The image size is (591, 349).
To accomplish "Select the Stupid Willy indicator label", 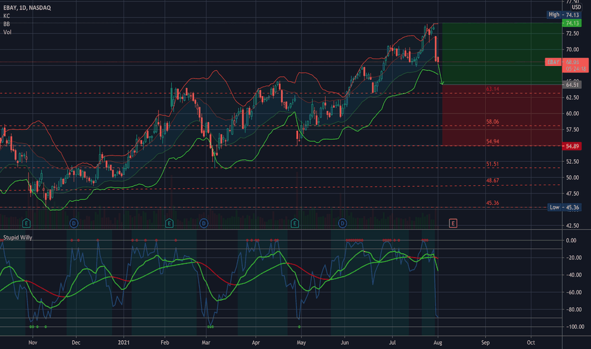I will coord(18,237).
